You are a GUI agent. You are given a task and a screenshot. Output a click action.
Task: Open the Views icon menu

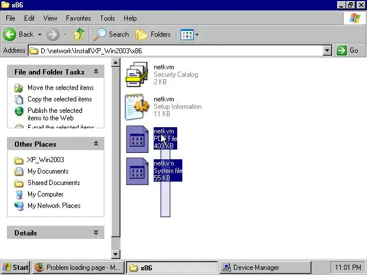pyautogui.click(x=187, y=35)
